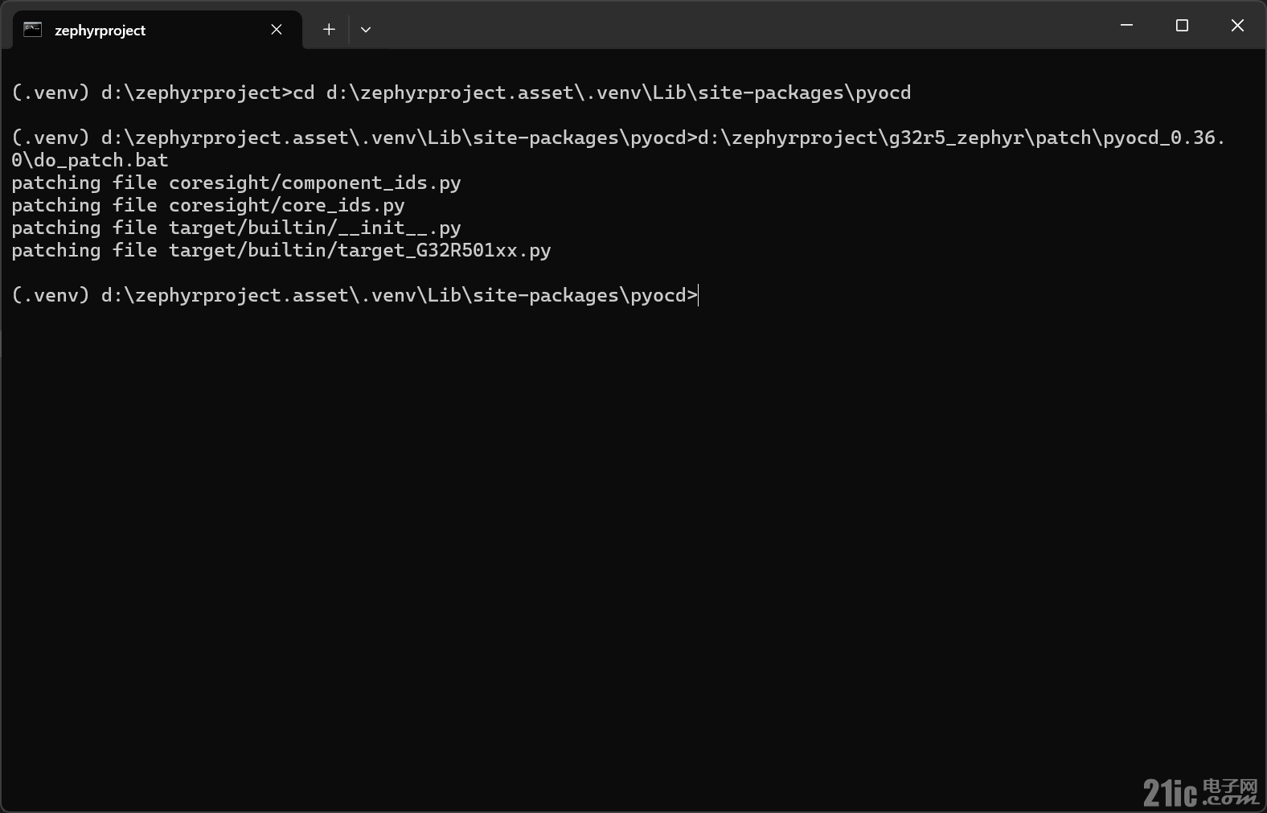The width and height of the screenshot is (1267, 813).
Task: Click the 'g32r5_zephyr\patch' path text
Action: pos(990,138)
